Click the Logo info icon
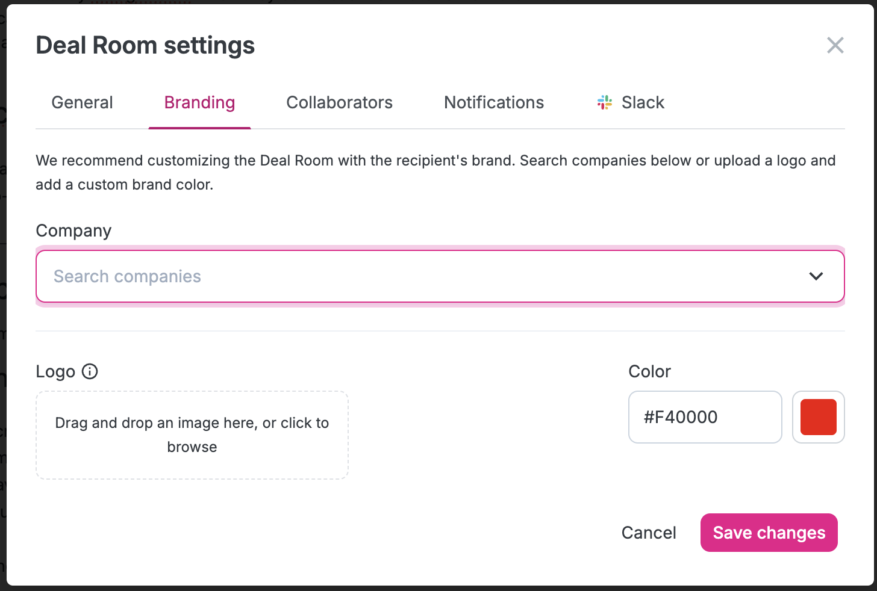This screenshot has width=877, height=591. [90, 371]
